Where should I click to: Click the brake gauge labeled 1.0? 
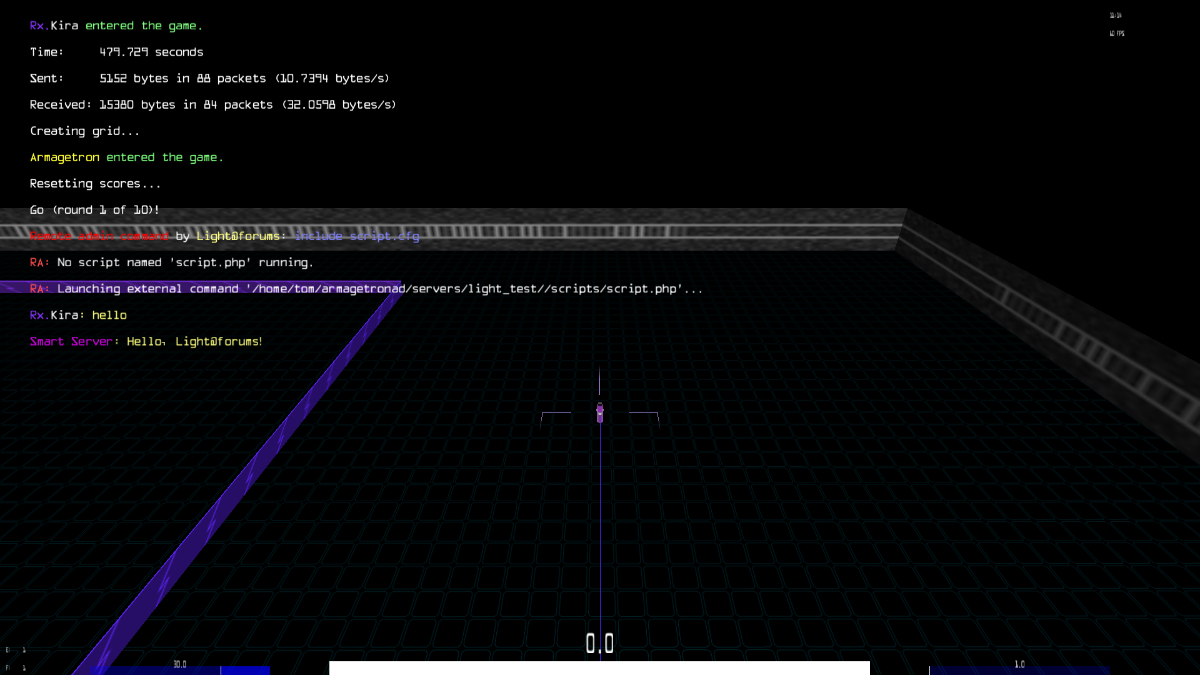1019,669
